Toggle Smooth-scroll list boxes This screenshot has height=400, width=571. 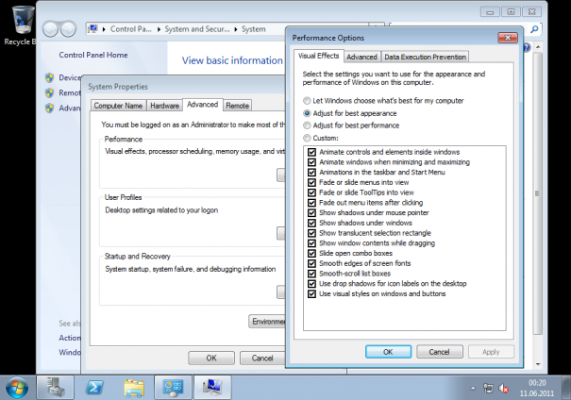tap(311, 274)
